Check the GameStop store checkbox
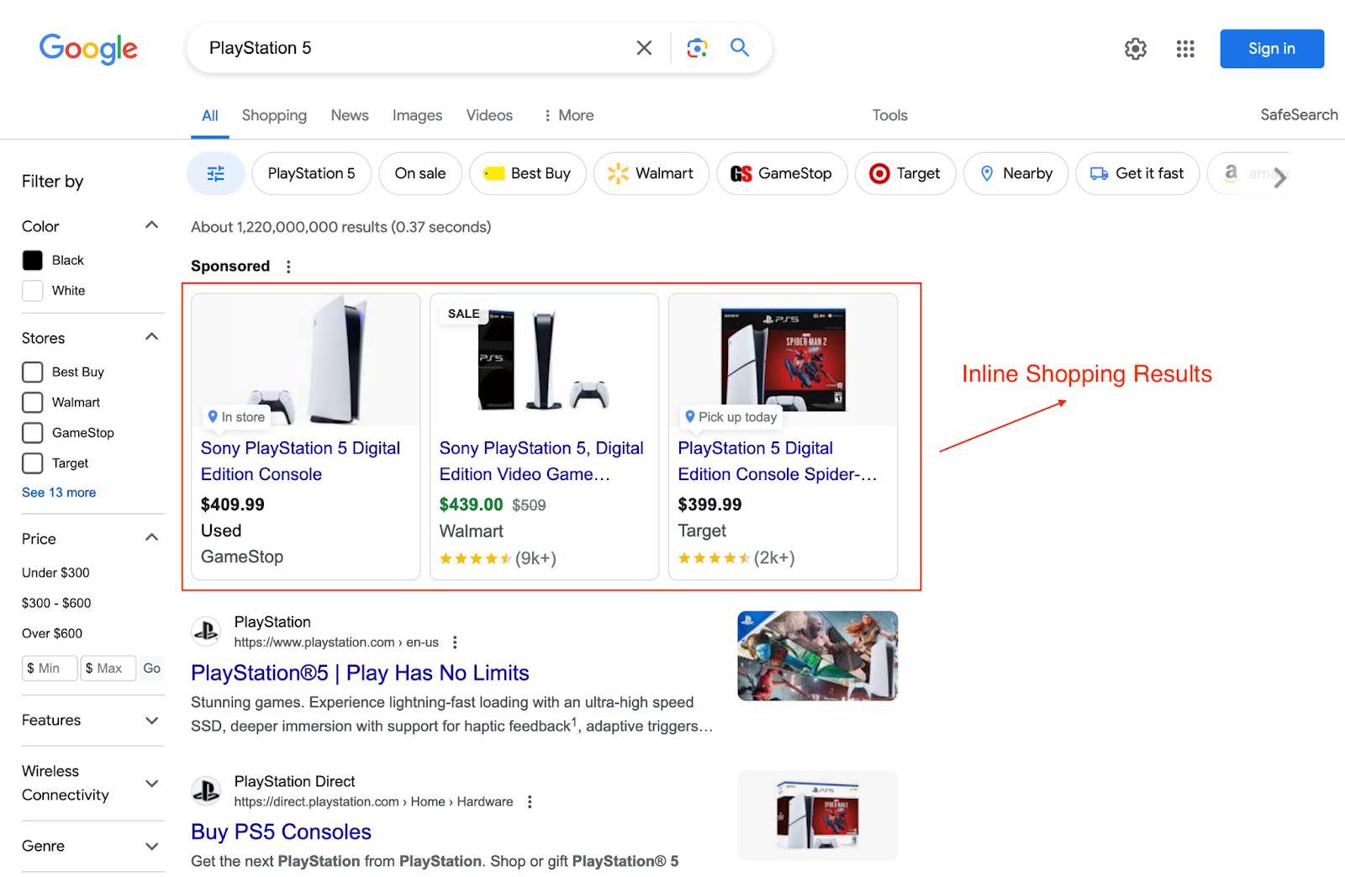Image resolution: width=1345 pixels, height=877 pixels. click(x=33, y=433)
